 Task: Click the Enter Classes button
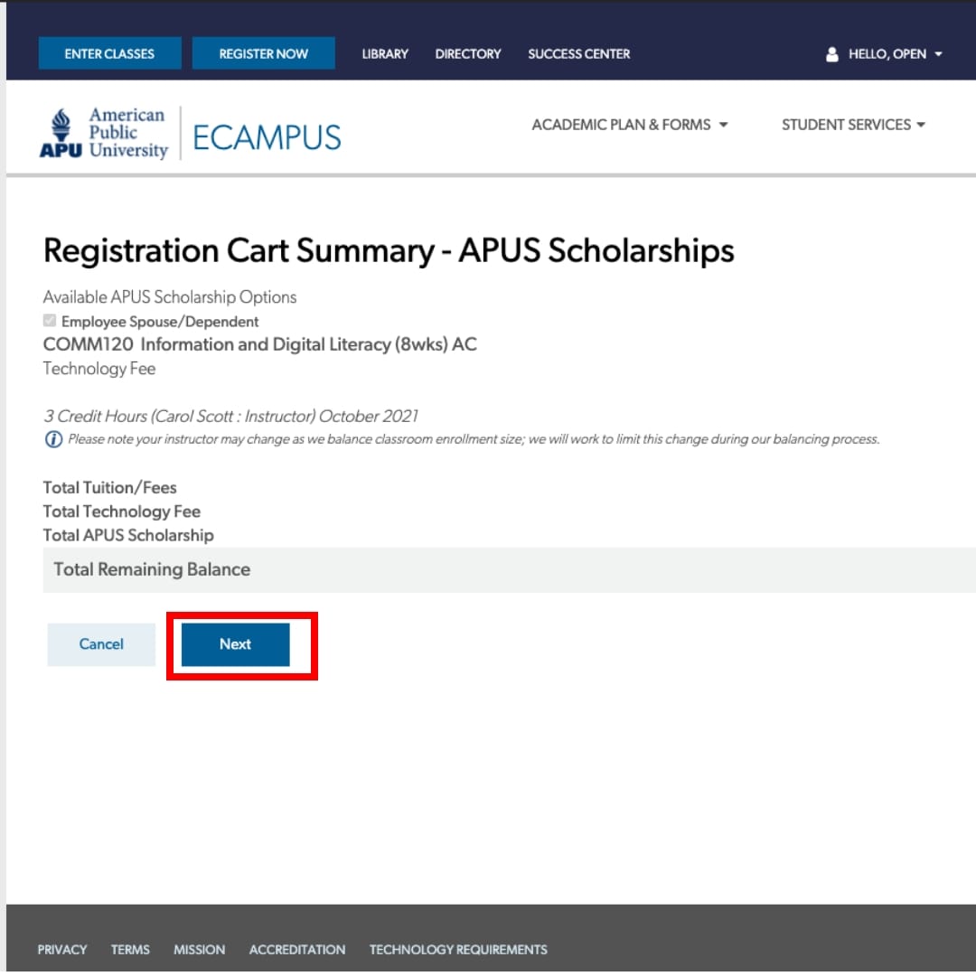point(109,54)
